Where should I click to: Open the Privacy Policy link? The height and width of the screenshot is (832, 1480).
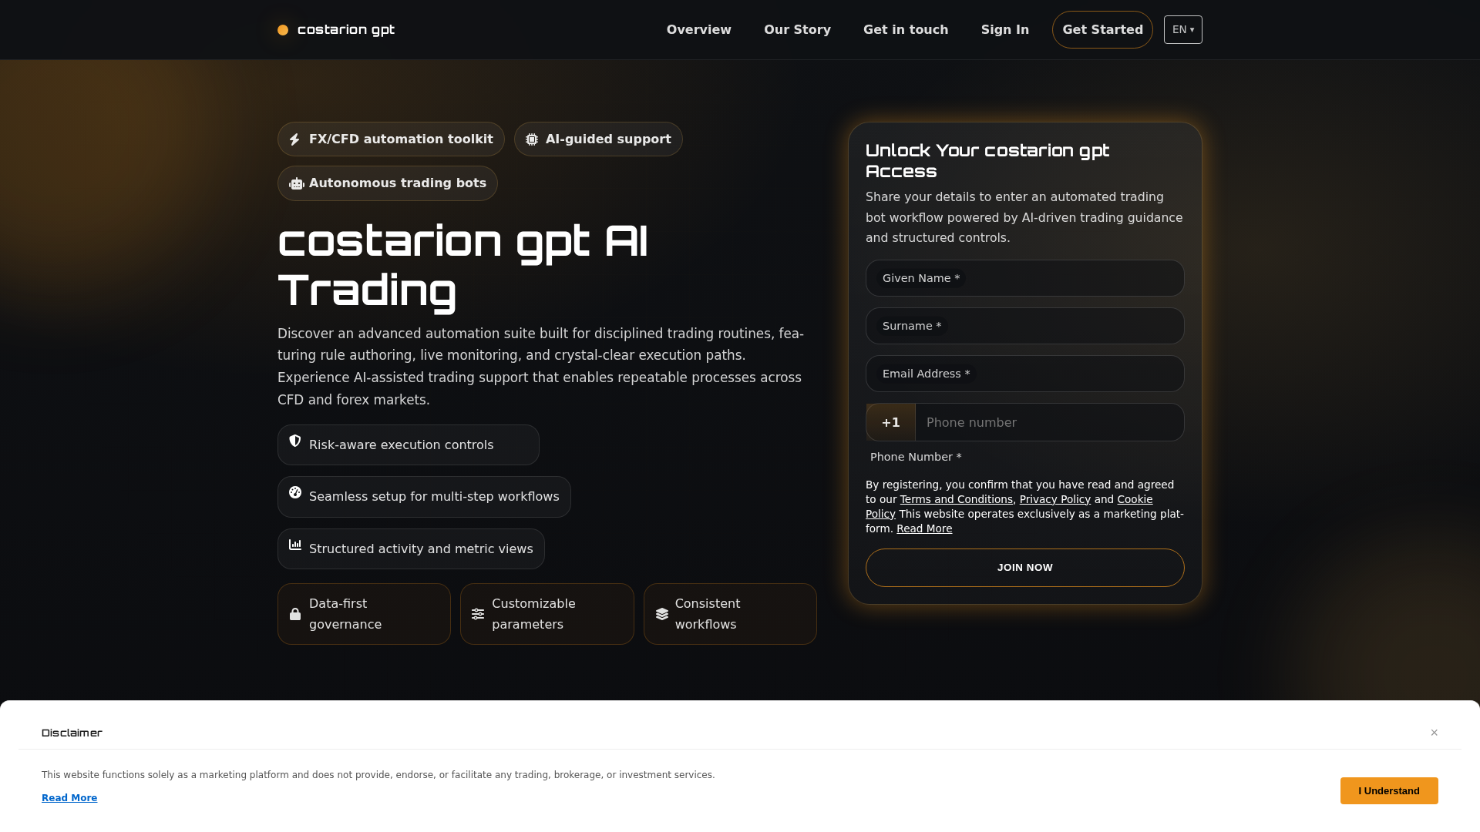pyautogui.click(x=1055, y=499)
